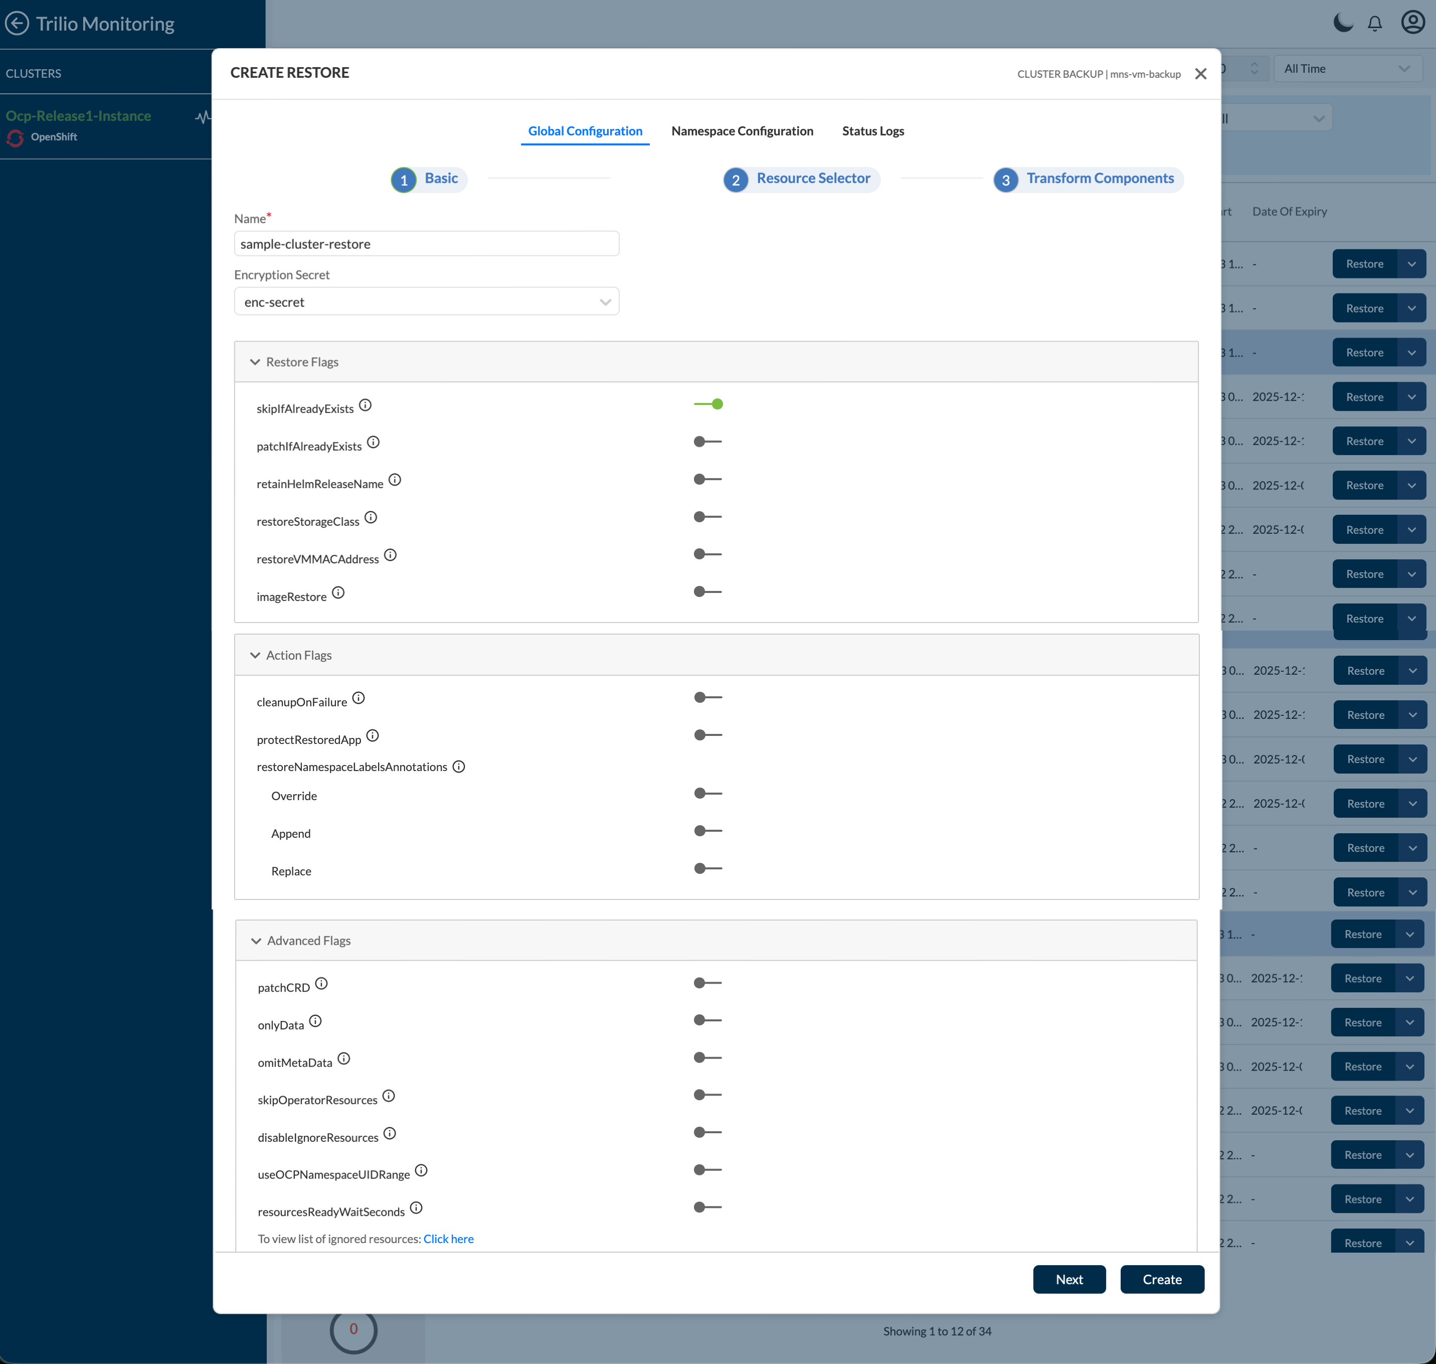Collapse the Restore Flags section
Screen dimensions: 1436x1364
255,362
